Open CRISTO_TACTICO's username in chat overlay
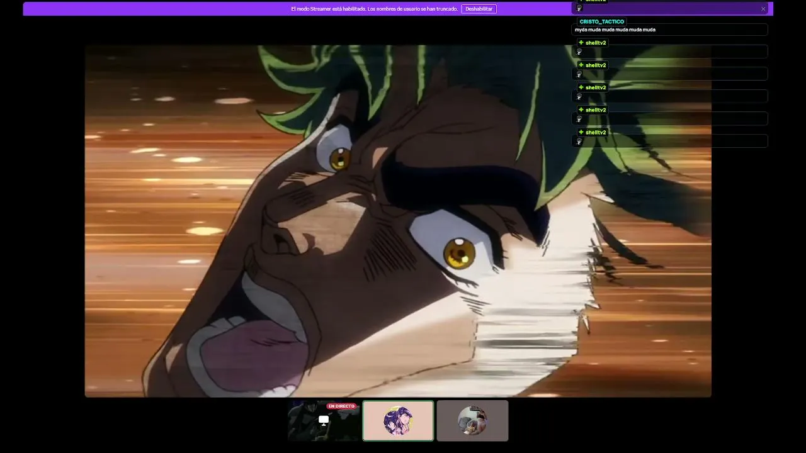The height and width of the screenshot is (453, 806). [601, 21]
